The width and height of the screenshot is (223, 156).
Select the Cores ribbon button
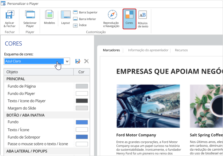[x=129, y=19]
